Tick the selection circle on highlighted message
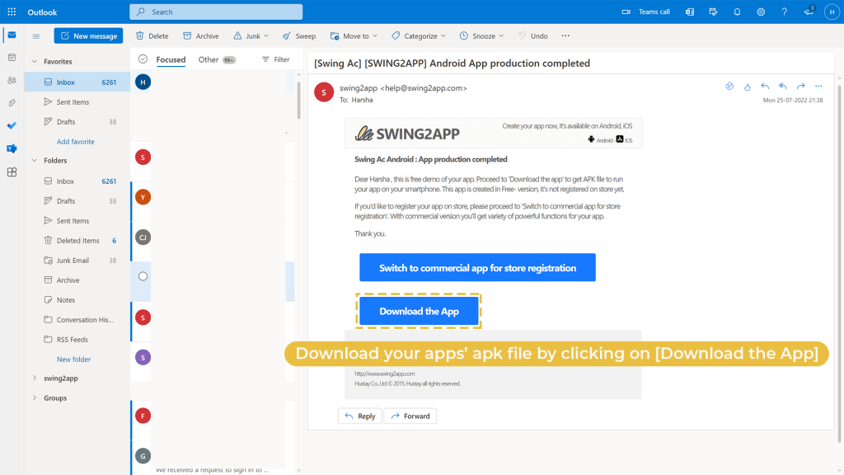The image size is (844, 475). (143, 276)
